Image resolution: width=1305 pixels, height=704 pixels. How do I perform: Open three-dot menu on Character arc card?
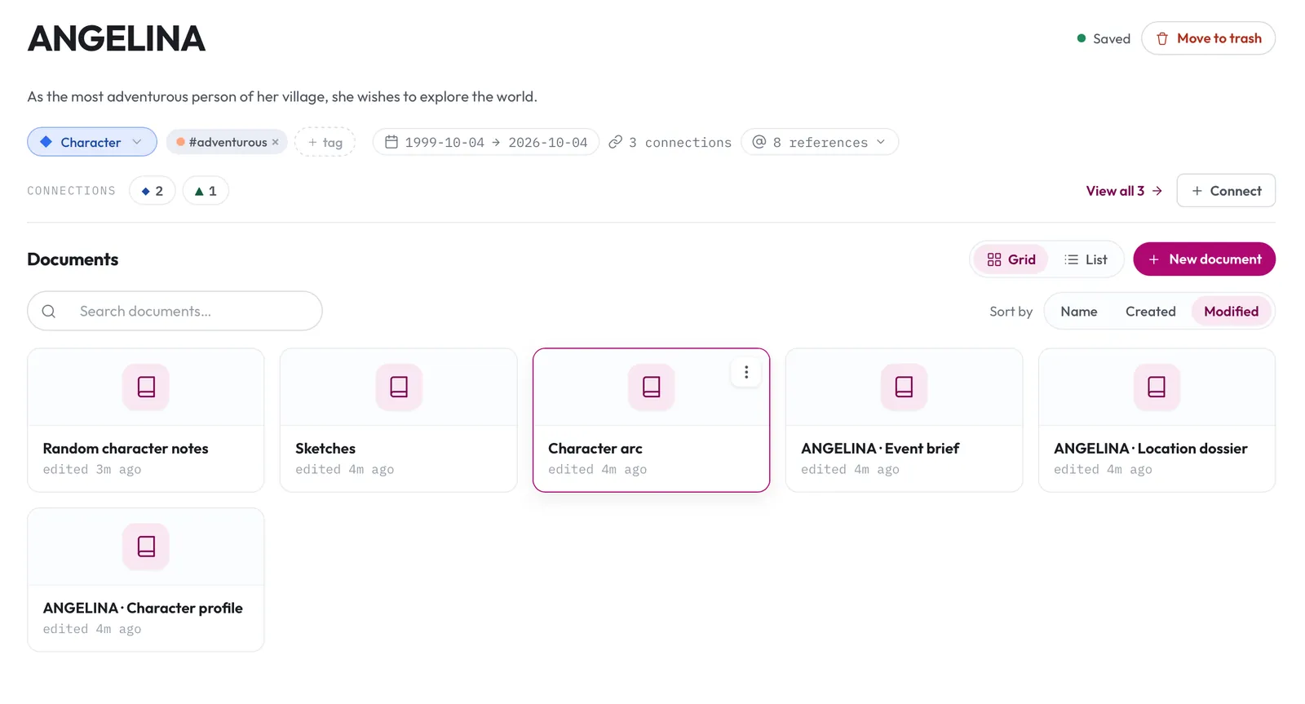745,373
